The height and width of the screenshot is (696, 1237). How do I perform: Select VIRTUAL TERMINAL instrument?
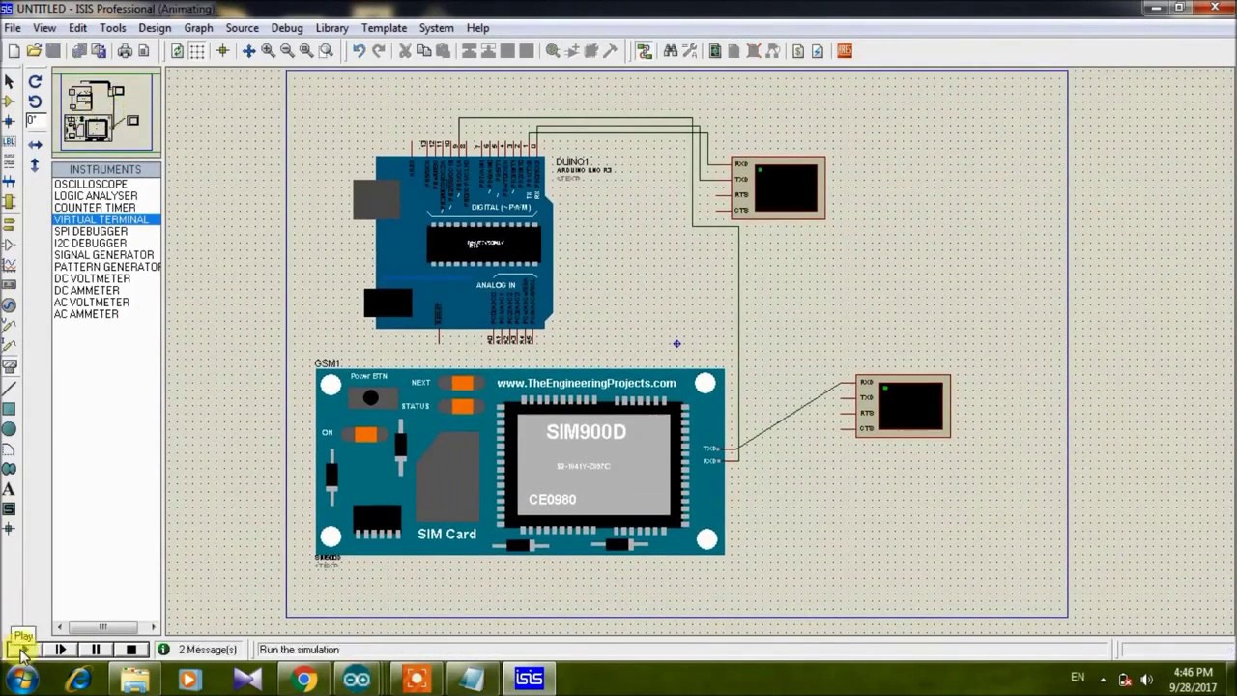106,219
